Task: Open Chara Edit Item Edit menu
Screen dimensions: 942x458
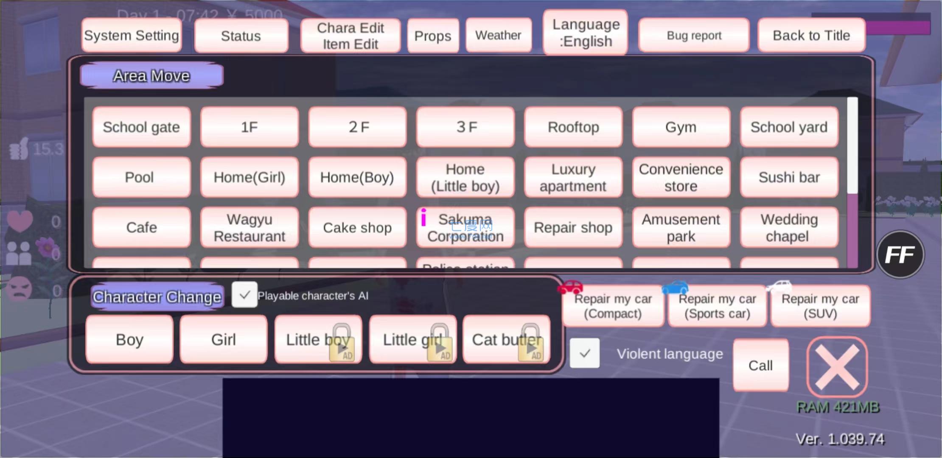Action: 351,36
